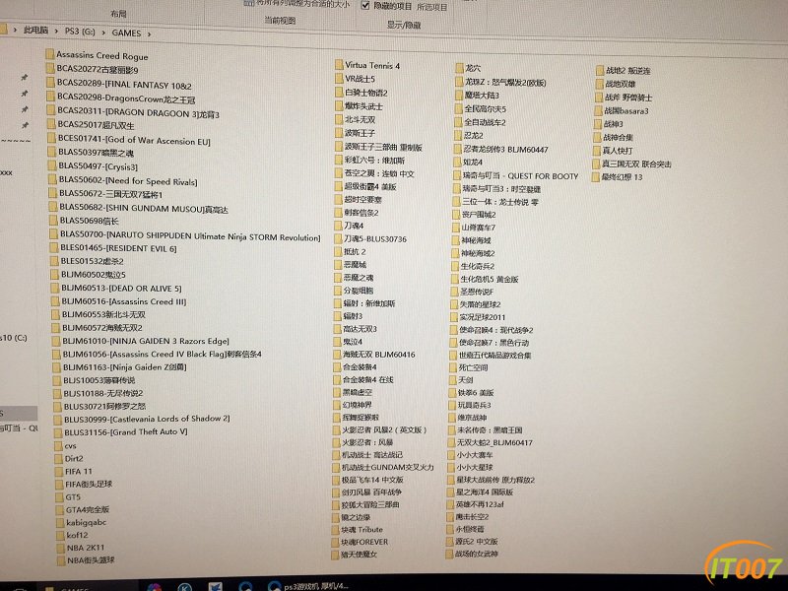Select the folder name 真三国无双 联合突击
Image resolution: width=788 pixels, height=591 pixels.
tap(636, 164)
